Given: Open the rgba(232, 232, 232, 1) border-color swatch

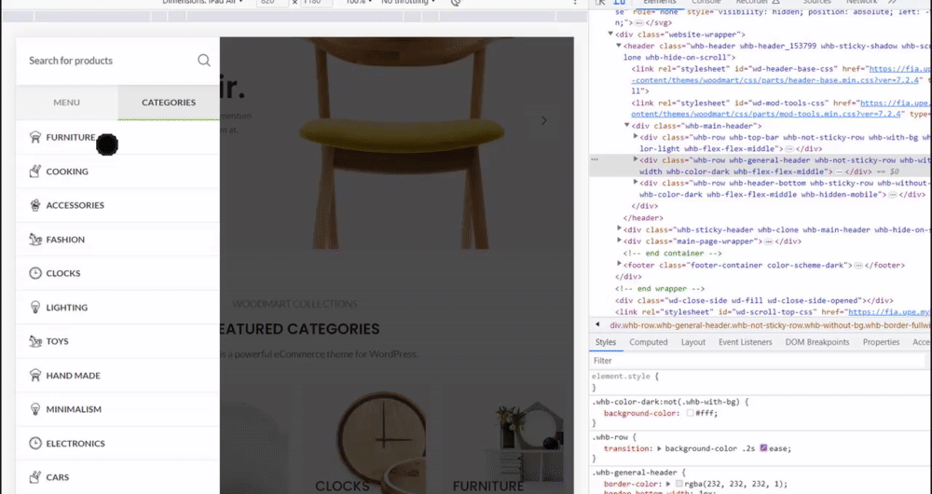Looking at the screenshot, I should [678, 484].
